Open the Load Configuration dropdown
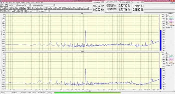The width and height of the screenshot is (175, 94). point(54,5)
